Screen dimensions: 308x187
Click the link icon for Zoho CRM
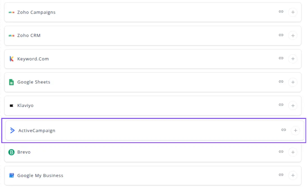pyautogui.click(x=281, y=35)
